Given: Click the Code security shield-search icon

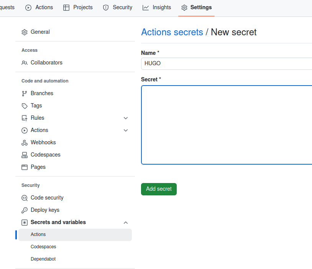Looking at the screenshot, I should click(25, 198).
